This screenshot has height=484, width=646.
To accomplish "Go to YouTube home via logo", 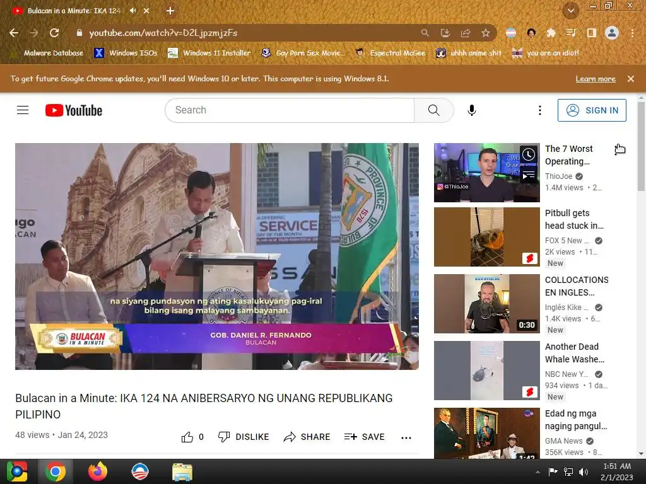I will 74,110.
